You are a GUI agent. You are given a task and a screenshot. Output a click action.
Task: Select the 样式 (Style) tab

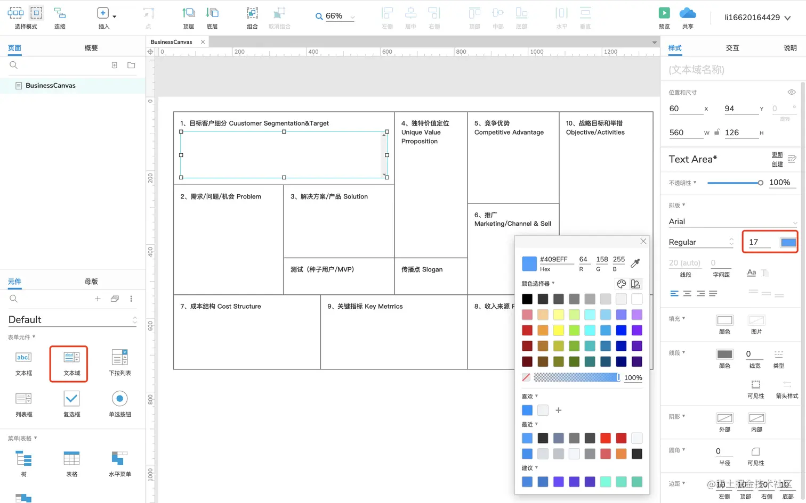675,48
